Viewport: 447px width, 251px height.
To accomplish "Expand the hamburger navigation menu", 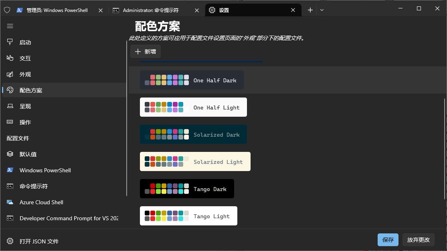I will point(10,26).
